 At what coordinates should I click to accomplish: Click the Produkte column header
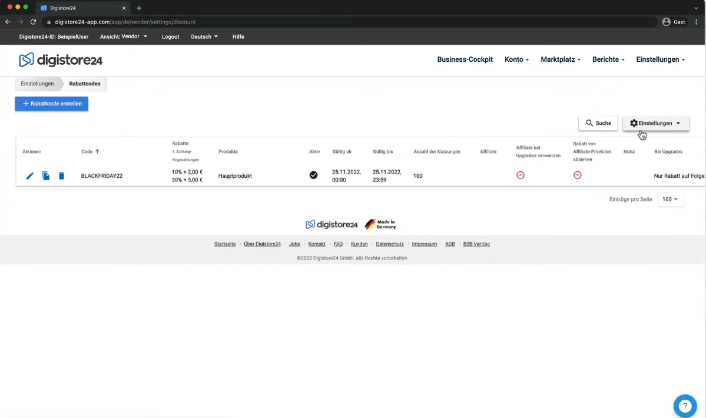(x=228, y=152)
